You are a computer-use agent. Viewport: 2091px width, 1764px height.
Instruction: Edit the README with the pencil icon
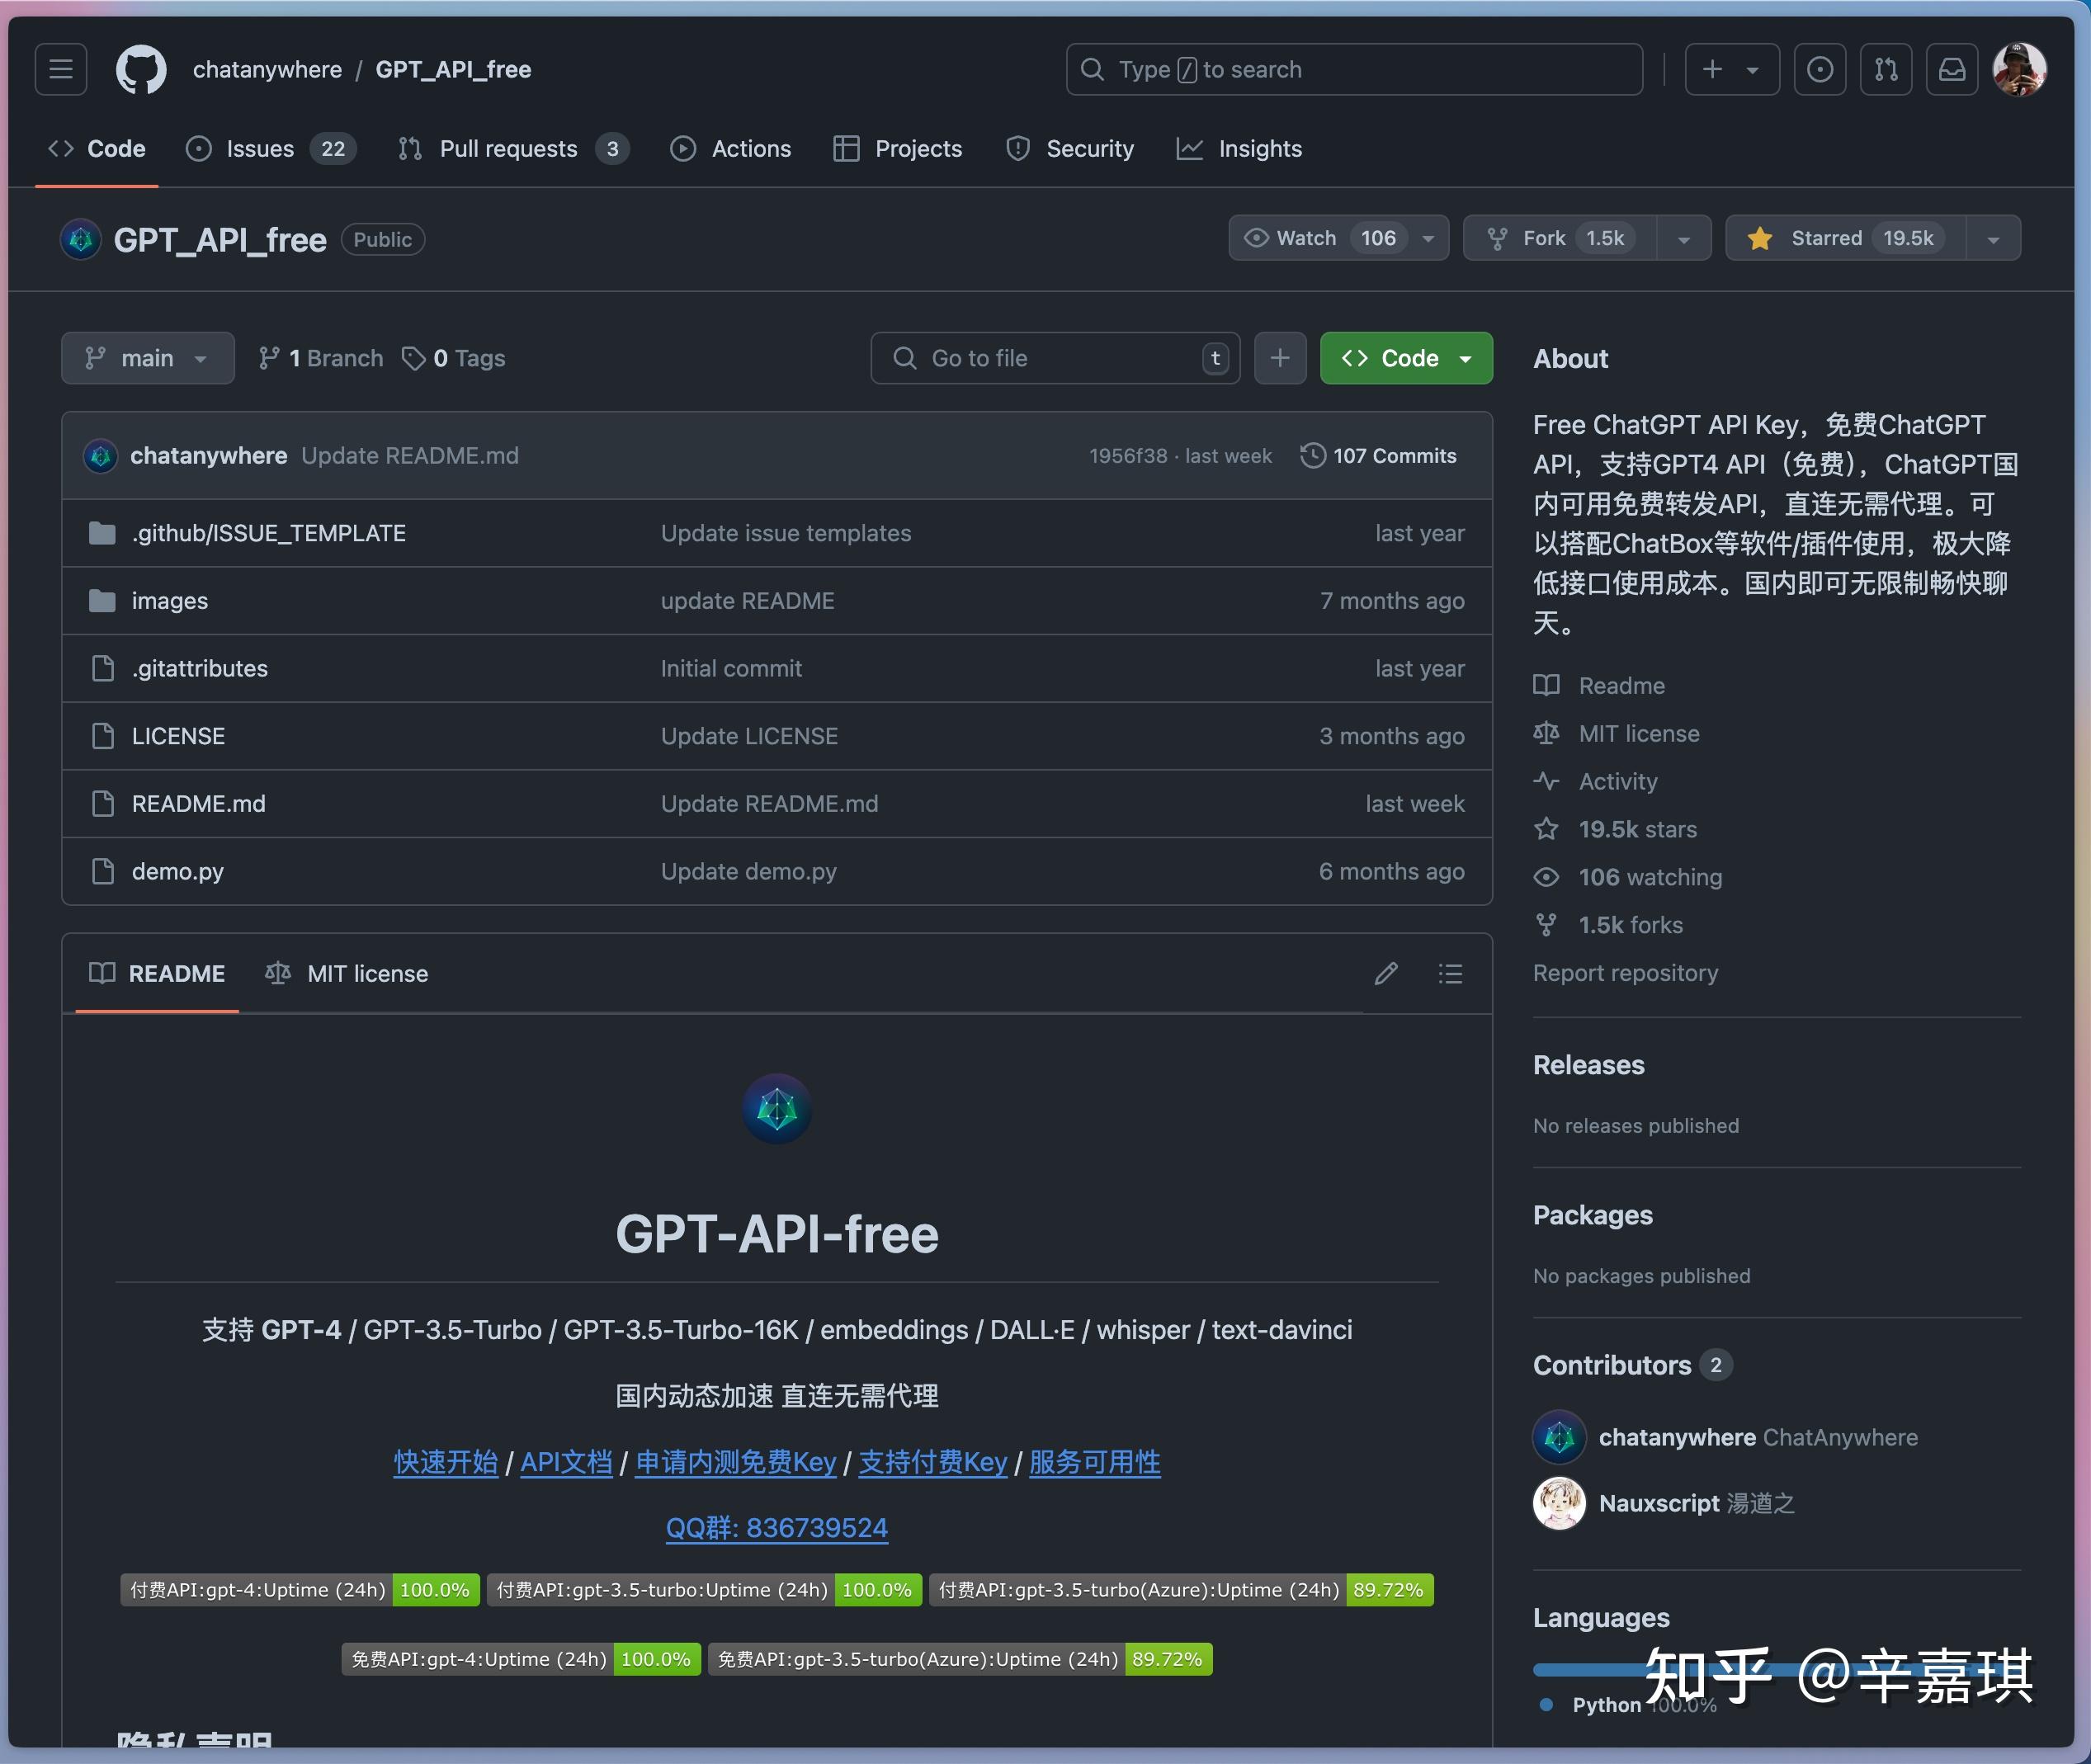pos(1385,973)
